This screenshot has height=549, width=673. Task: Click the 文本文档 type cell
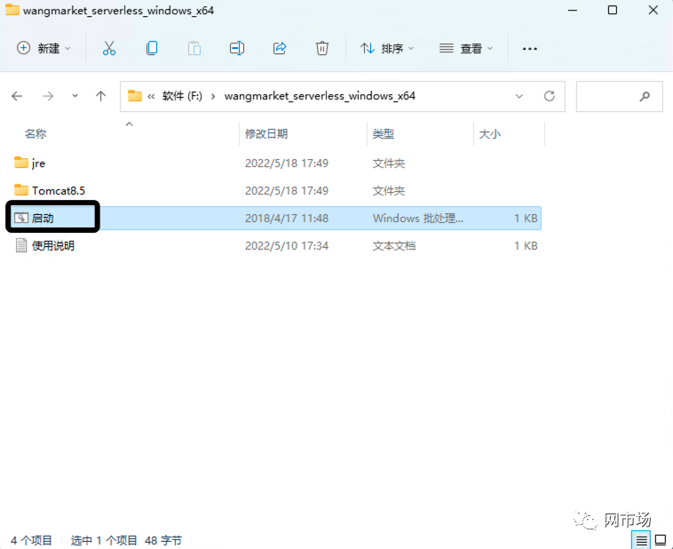[394, 246]
